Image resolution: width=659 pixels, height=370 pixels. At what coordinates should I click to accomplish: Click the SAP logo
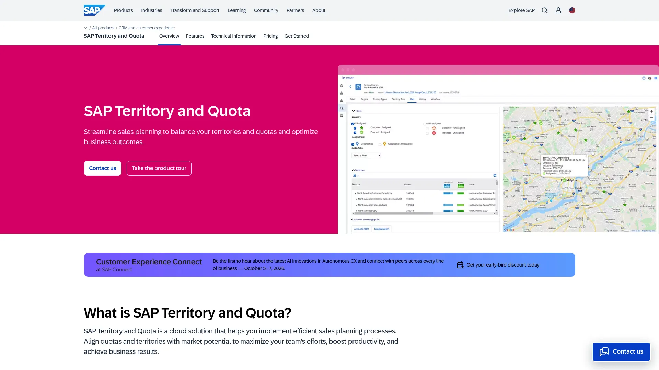tap(94, 10)
